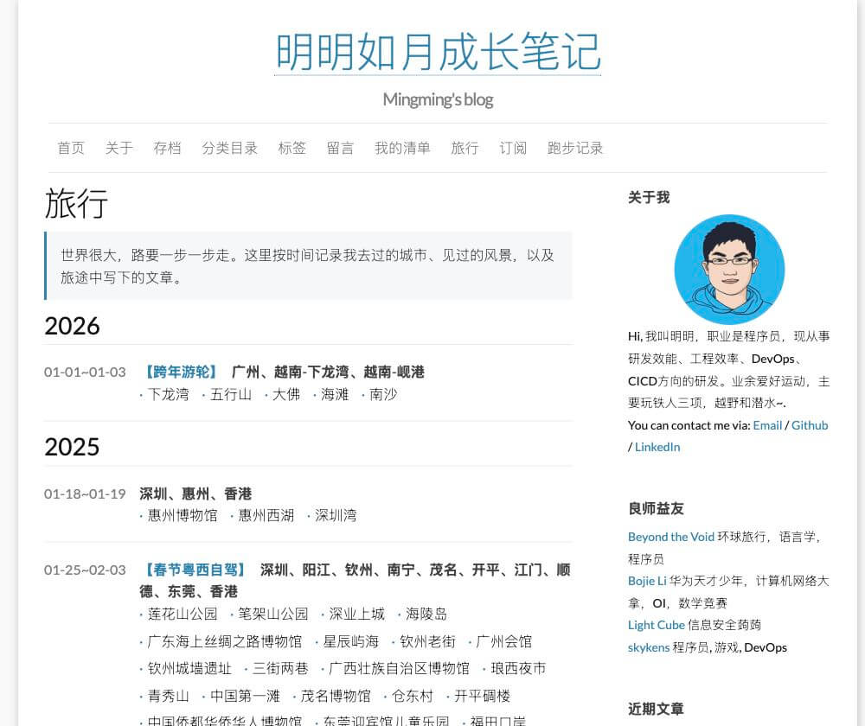The width and height of the screenshot is (865, 726).
Task: Open the 关于 page
Action: (119, 148)
